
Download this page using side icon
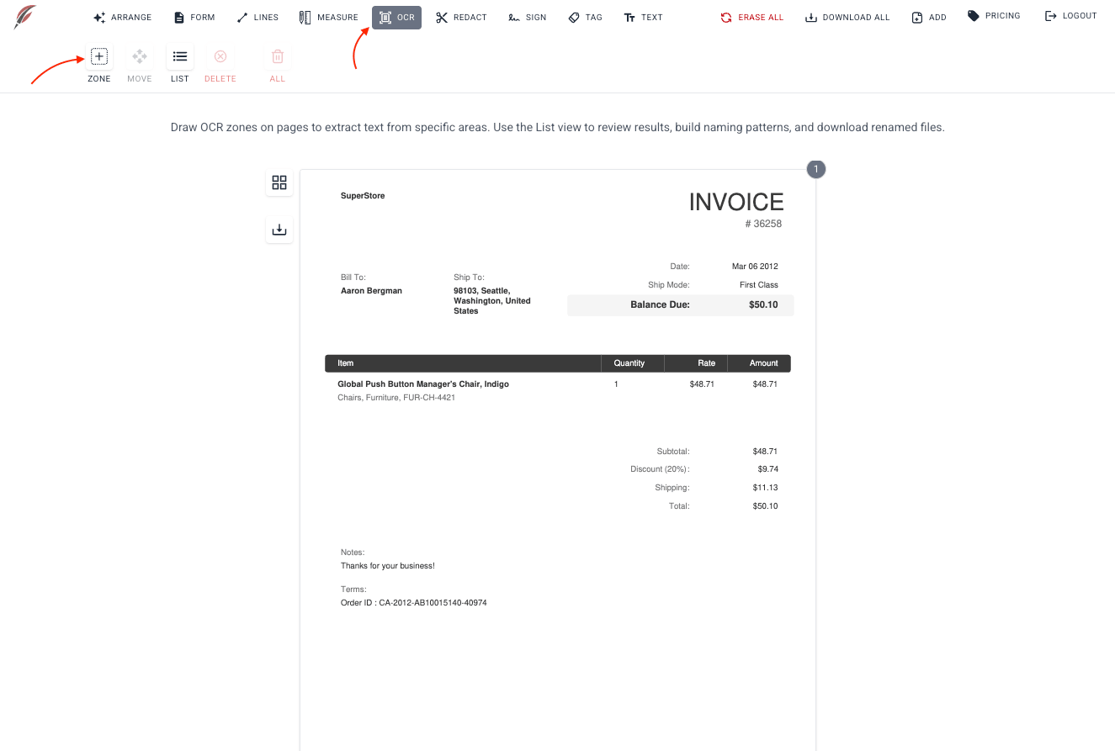[x=279, y=230]
